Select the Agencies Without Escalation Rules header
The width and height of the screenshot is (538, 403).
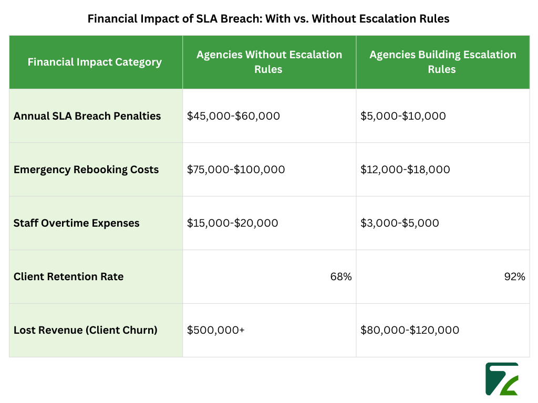[x=269, y=61]
